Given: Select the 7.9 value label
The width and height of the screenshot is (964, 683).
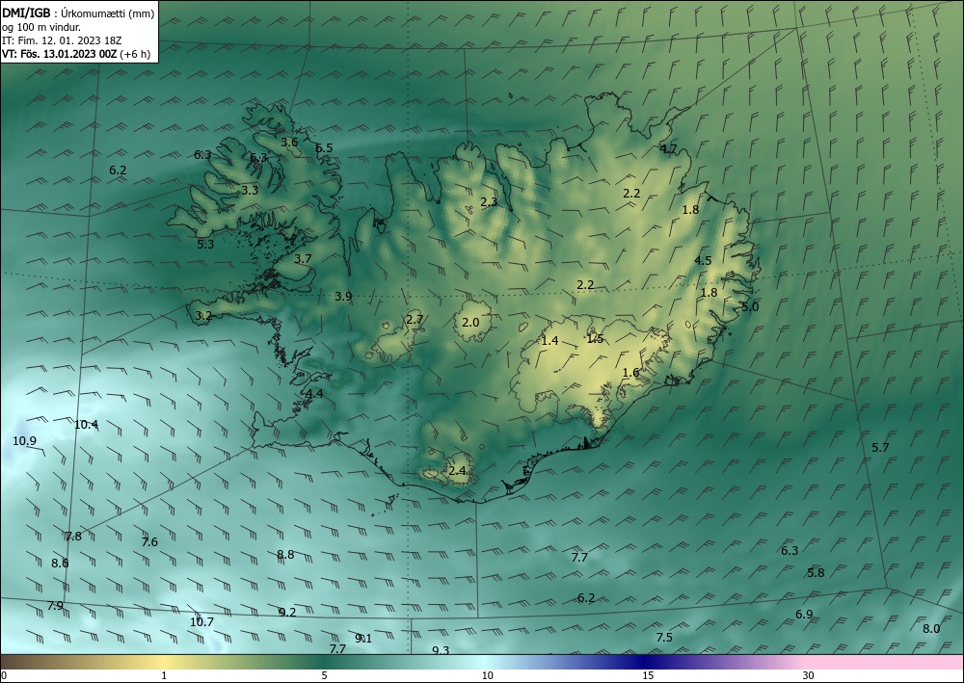Looking at the screenshot, I should (55, 606).
